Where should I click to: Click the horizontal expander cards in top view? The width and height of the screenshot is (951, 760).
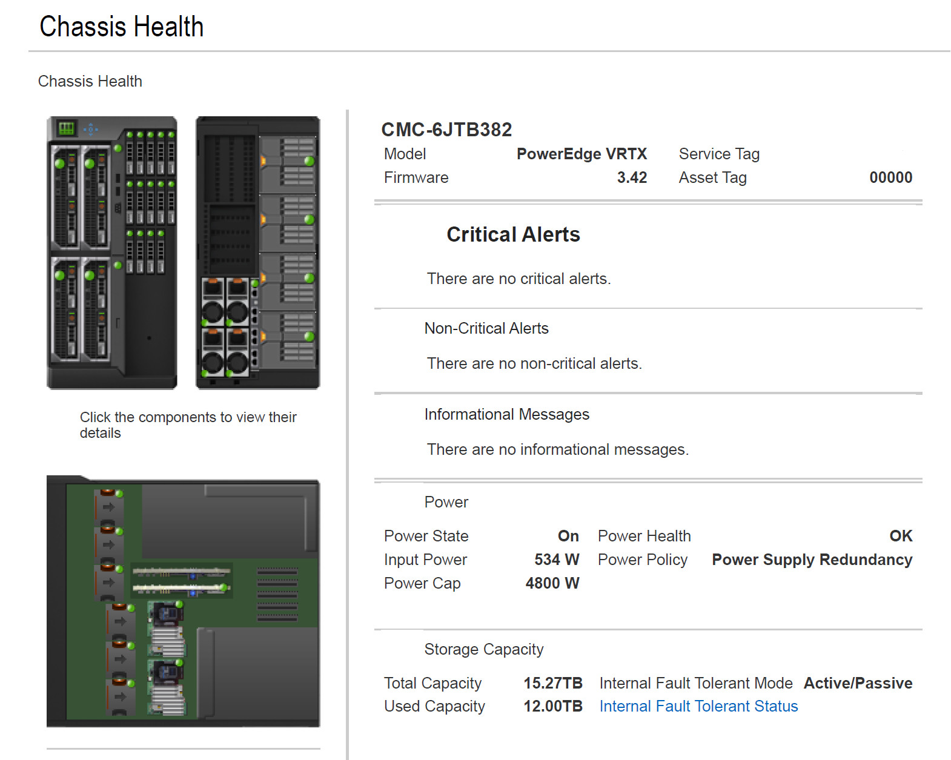181,580
